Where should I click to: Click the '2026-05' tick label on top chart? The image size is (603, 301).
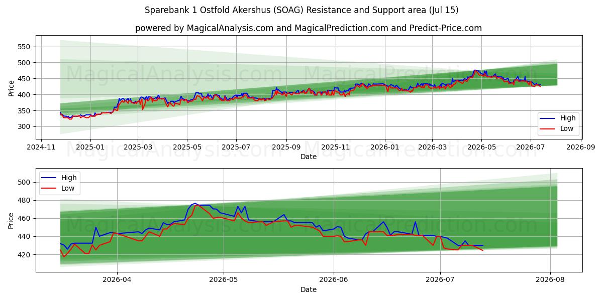482,147
